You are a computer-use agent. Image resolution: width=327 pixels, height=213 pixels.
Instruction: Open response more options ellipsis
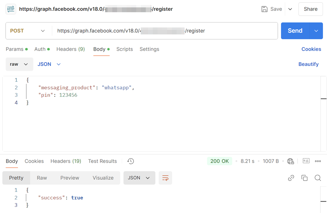click(x=318, y=161)
